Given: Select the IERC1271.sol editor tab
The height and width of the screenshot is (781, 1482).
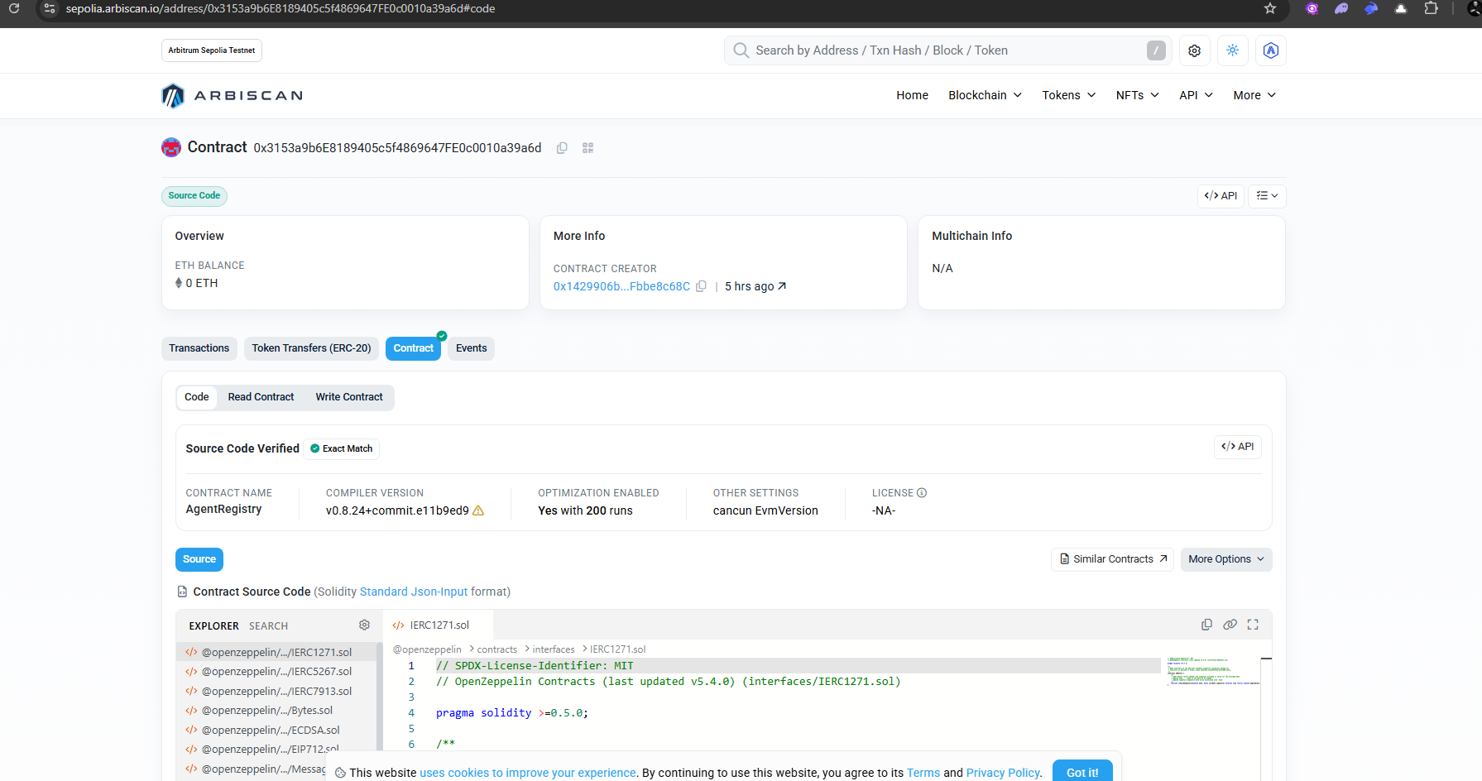Looking at the screenshot, I should coord(439,625).
